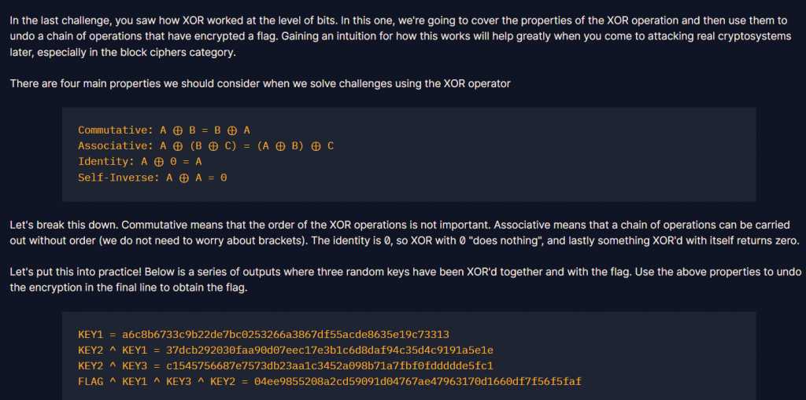Click the "four main properties" sentence
Screen dimensions: 806x400
(x=260, y=84)
